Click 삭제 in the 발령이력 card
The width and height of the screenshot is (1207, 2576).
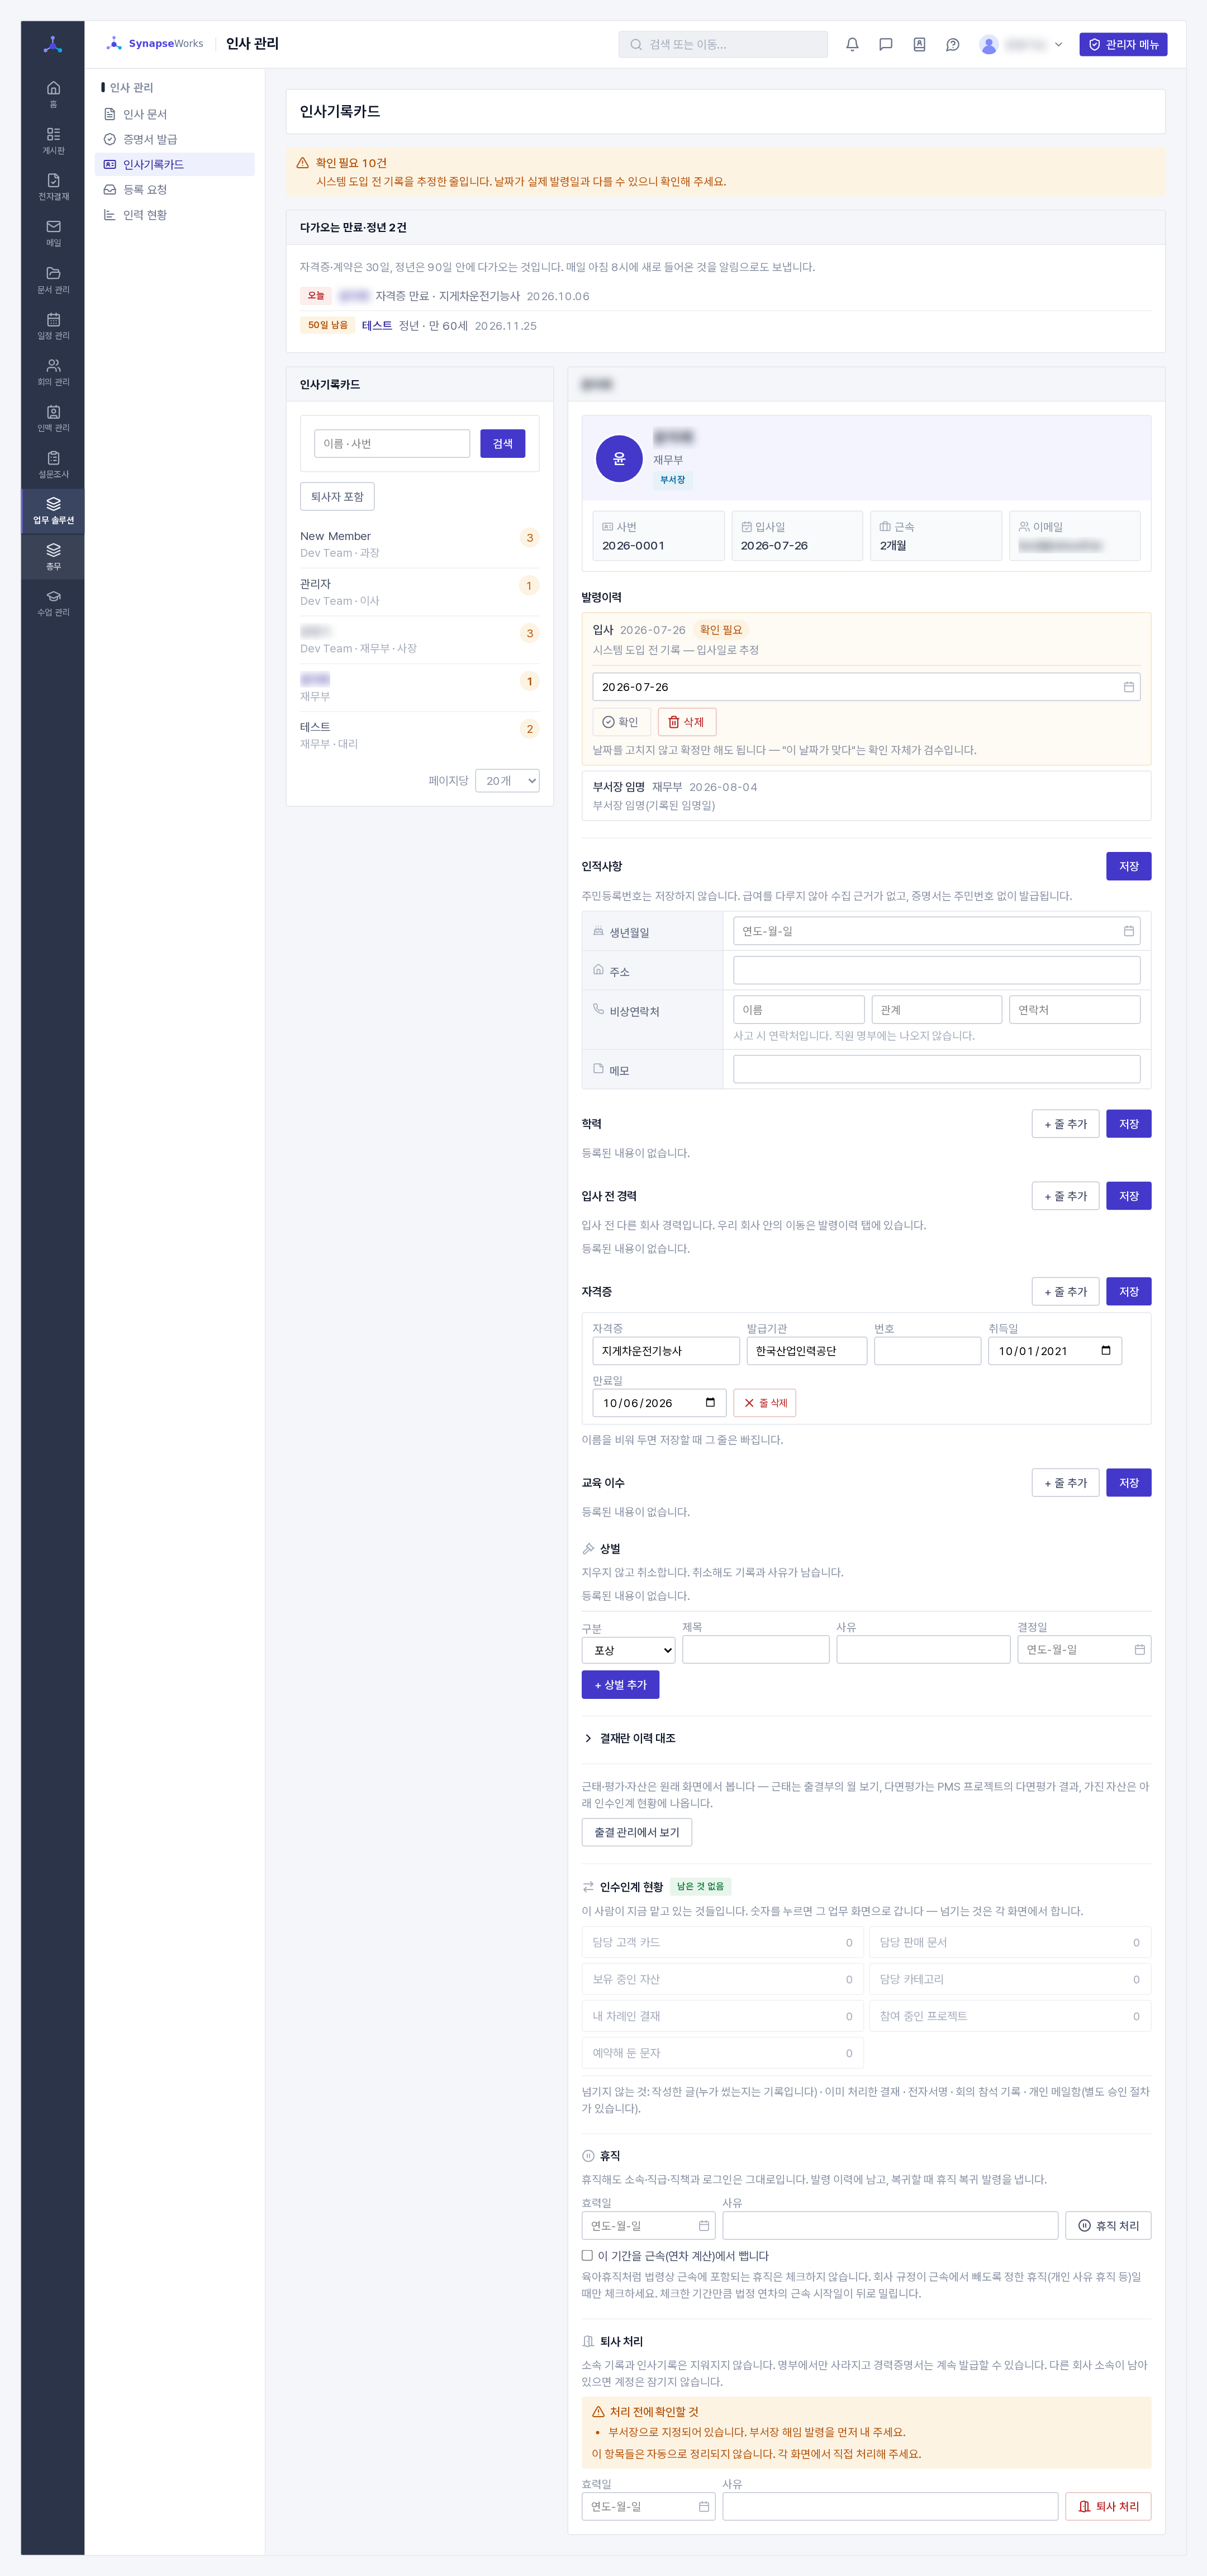(686, 721)
